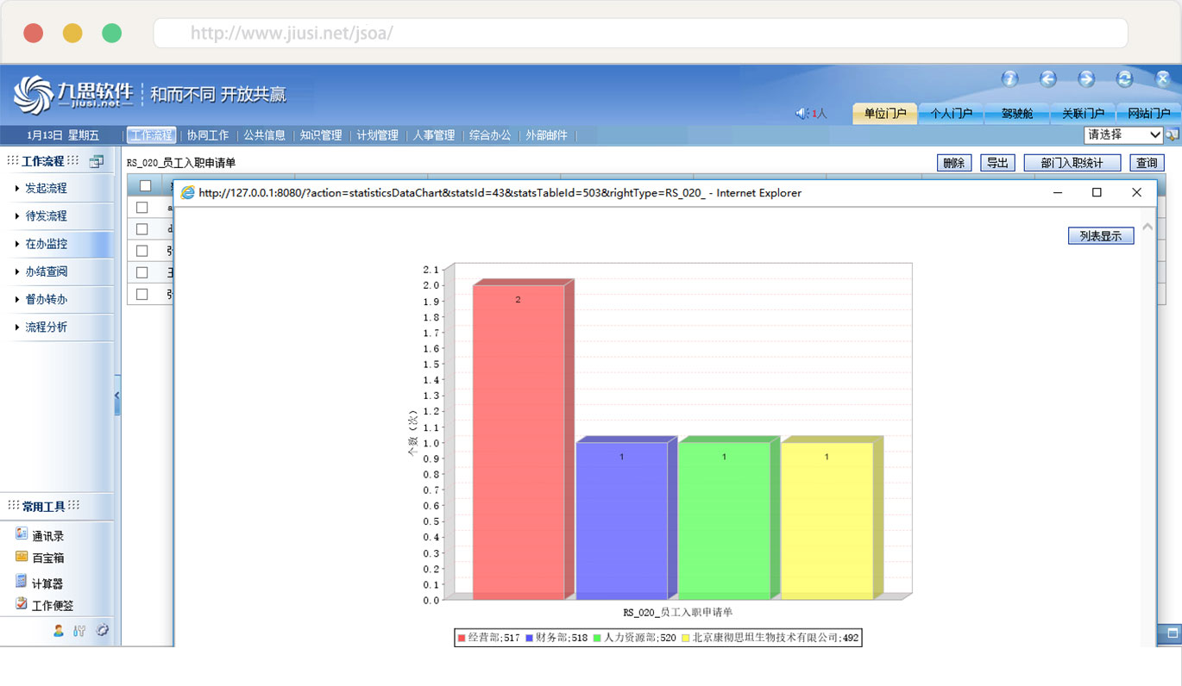Viewport: 1182px width, 686px height.
Task: Check the first table row checkbox
Action: pyautogui.click(x=142, y=208)
